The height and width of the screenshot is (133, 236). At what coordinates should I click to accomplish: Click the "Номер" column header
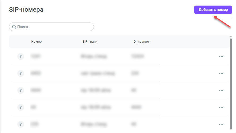pyautogui.click(x=36, y=42)
